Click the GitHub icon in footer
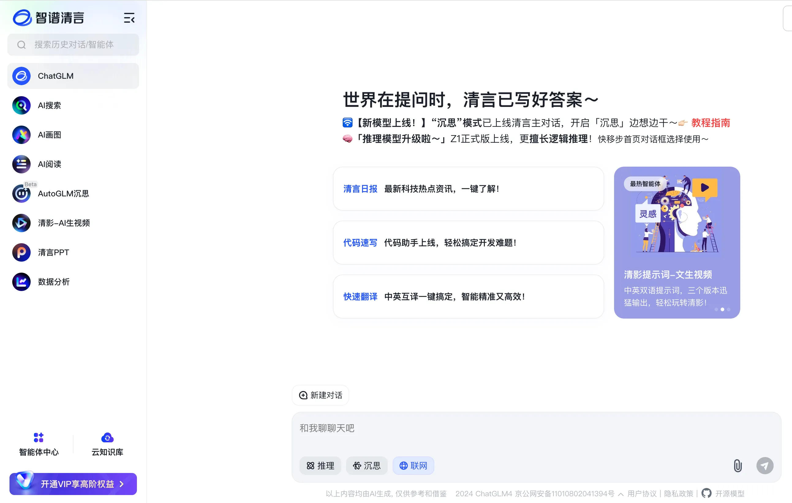Image resolution: width=792 pixels, height=503 pixels. coord(706,494)
